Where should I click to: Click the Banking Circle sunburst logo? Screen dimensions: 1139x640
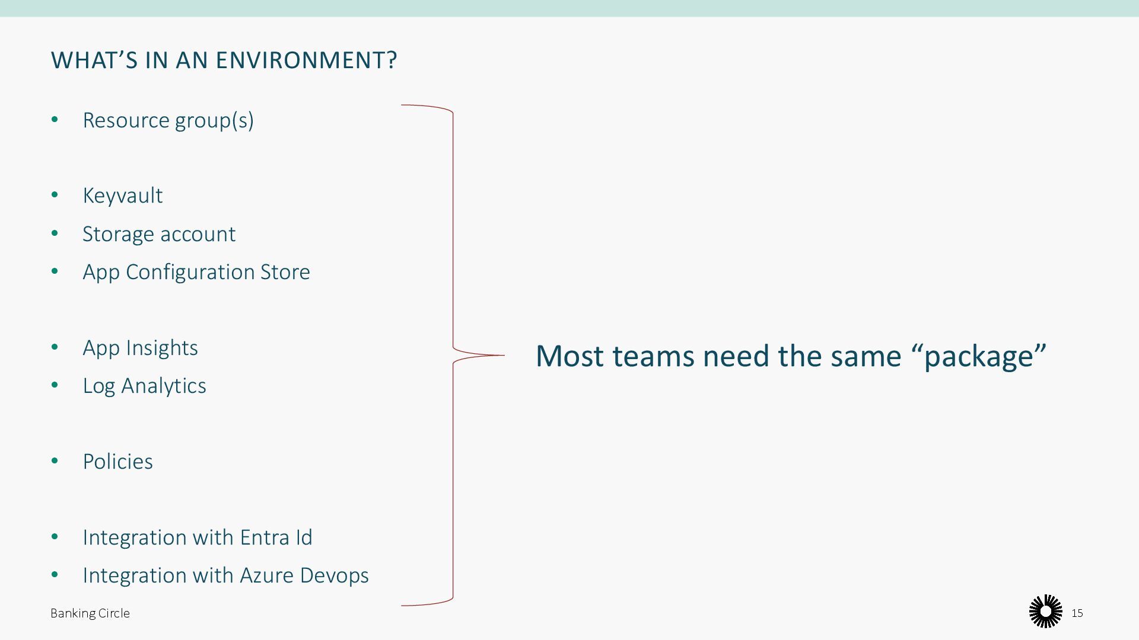1045,611
